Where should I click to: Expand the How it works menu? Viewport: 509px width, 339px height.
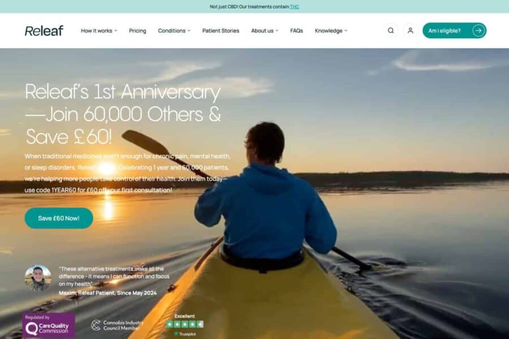(x=99, y=31)
